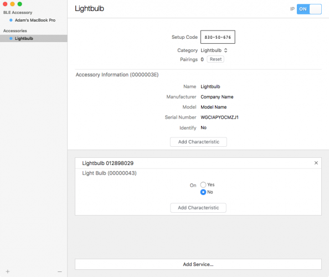Image resolution: width=329 pixels, height=277 pixels.
Task: Edit the Name value Lightbulb
Action: tap(210, 86)
